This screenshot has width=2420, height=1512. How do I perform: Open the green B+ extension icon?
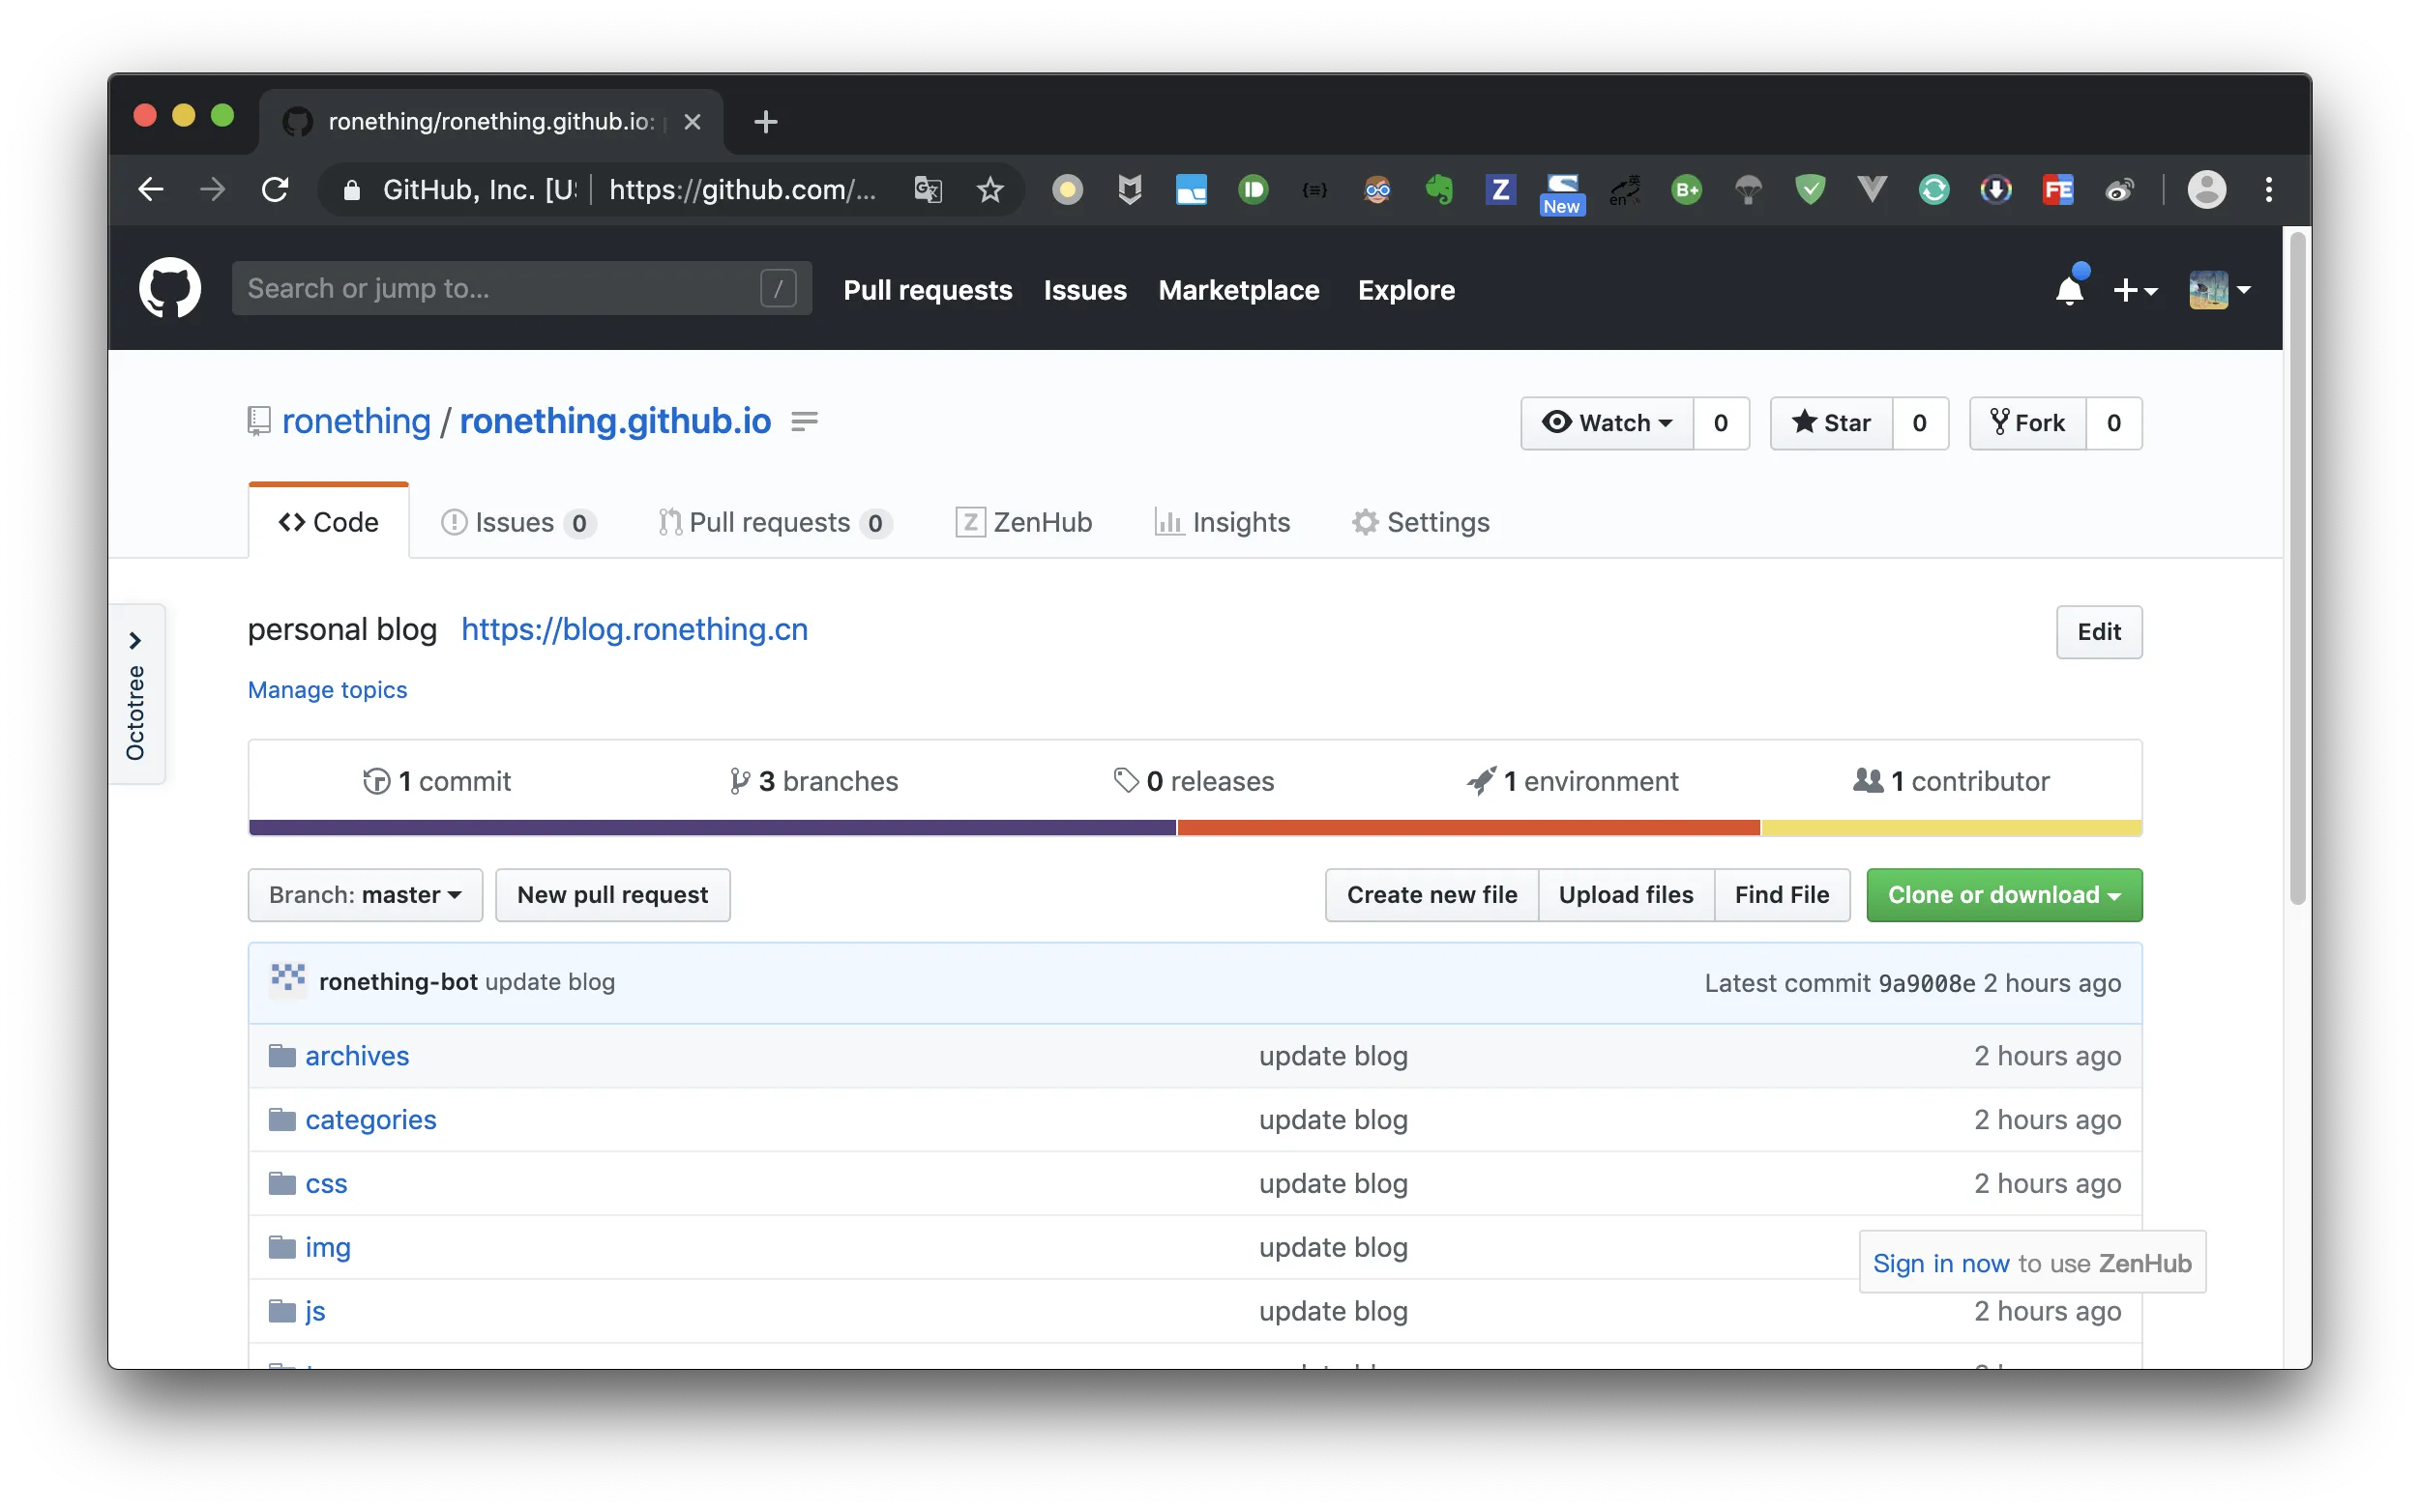tap(1686, 189)
